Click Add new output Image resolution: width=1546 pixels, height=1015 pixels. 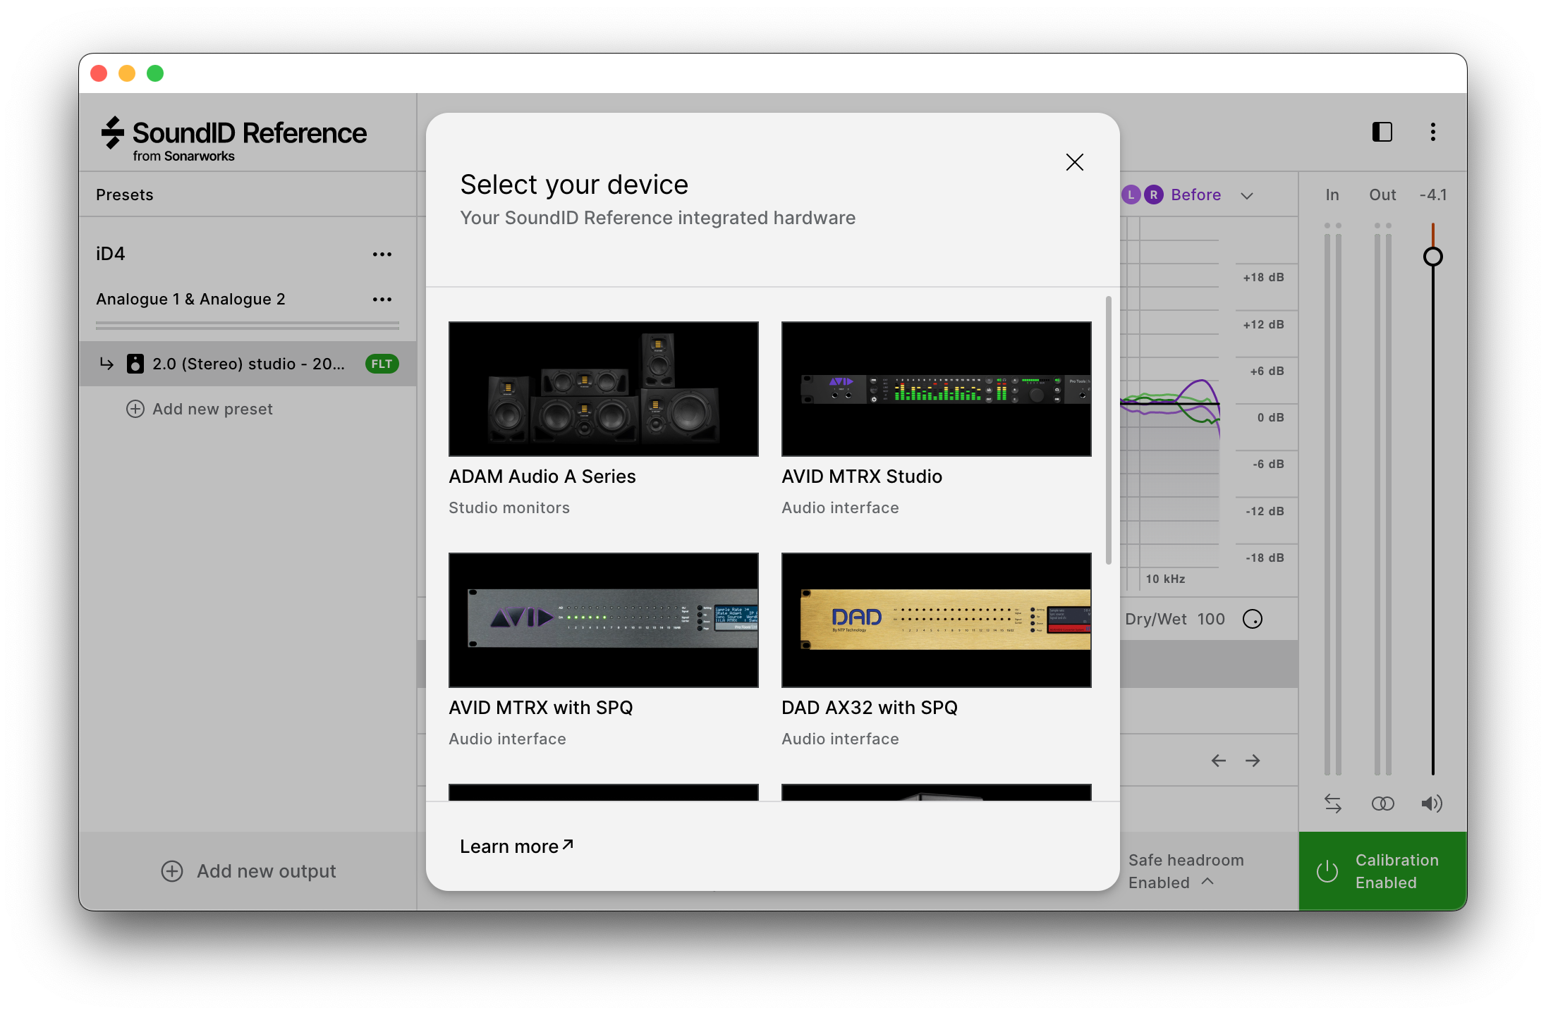(x=248, y=871)
